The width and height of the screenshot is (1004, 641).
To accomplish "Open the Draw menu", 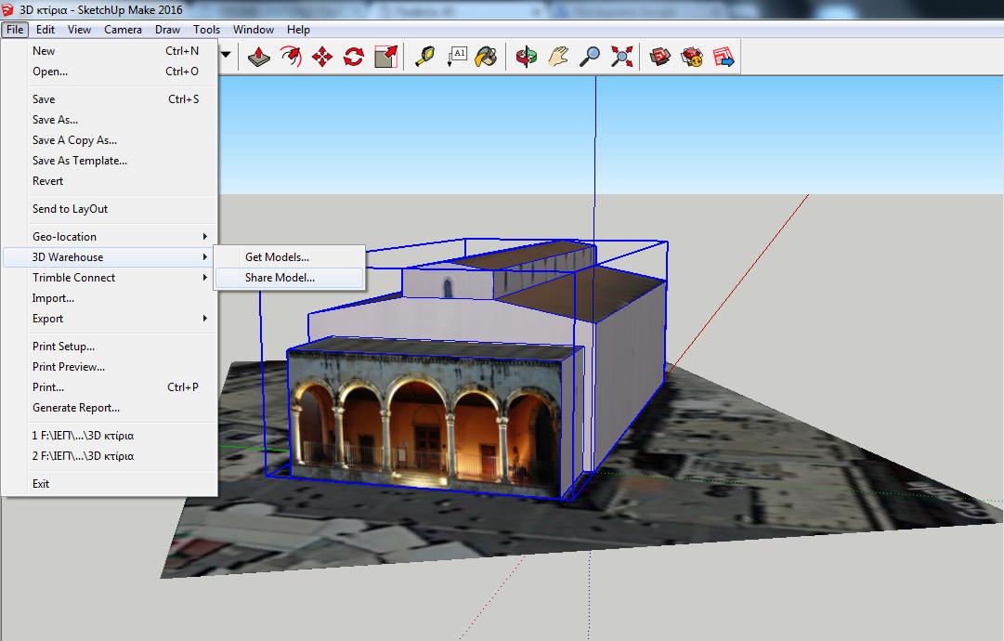I will 167,30.
